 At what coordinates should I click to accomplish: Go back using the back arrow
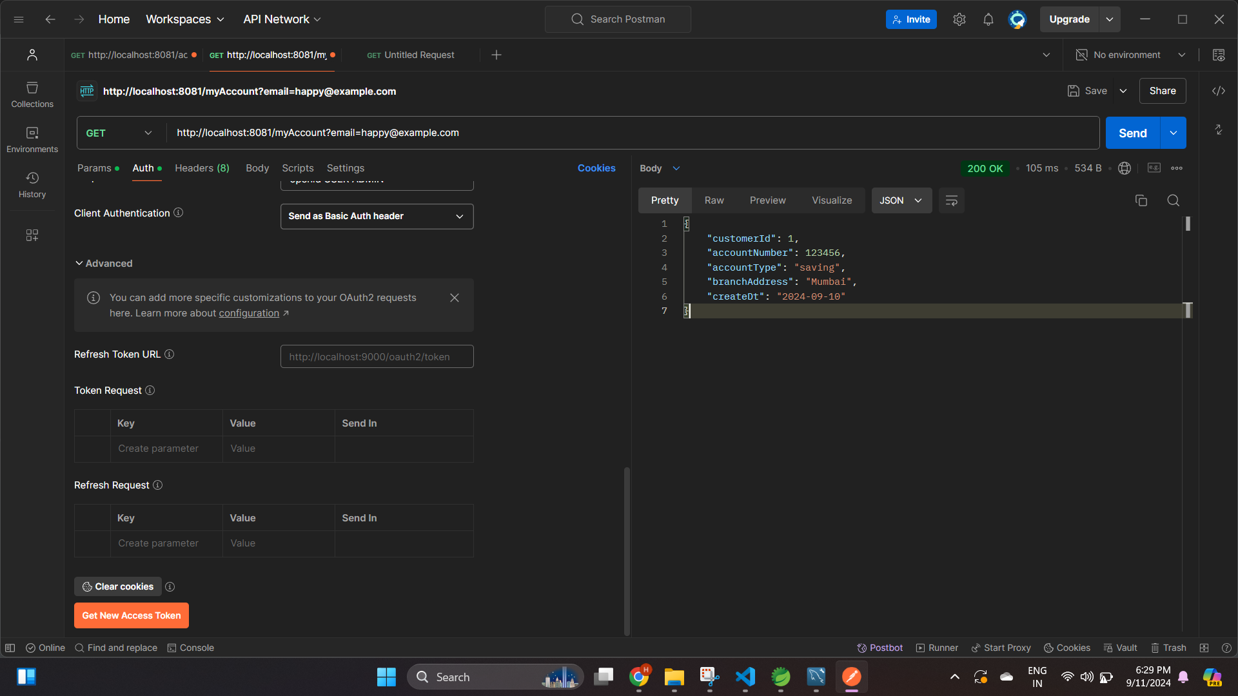(50, 19)
